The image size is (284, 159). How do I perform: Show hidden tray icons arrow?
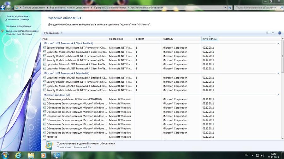tap(252, 156)
